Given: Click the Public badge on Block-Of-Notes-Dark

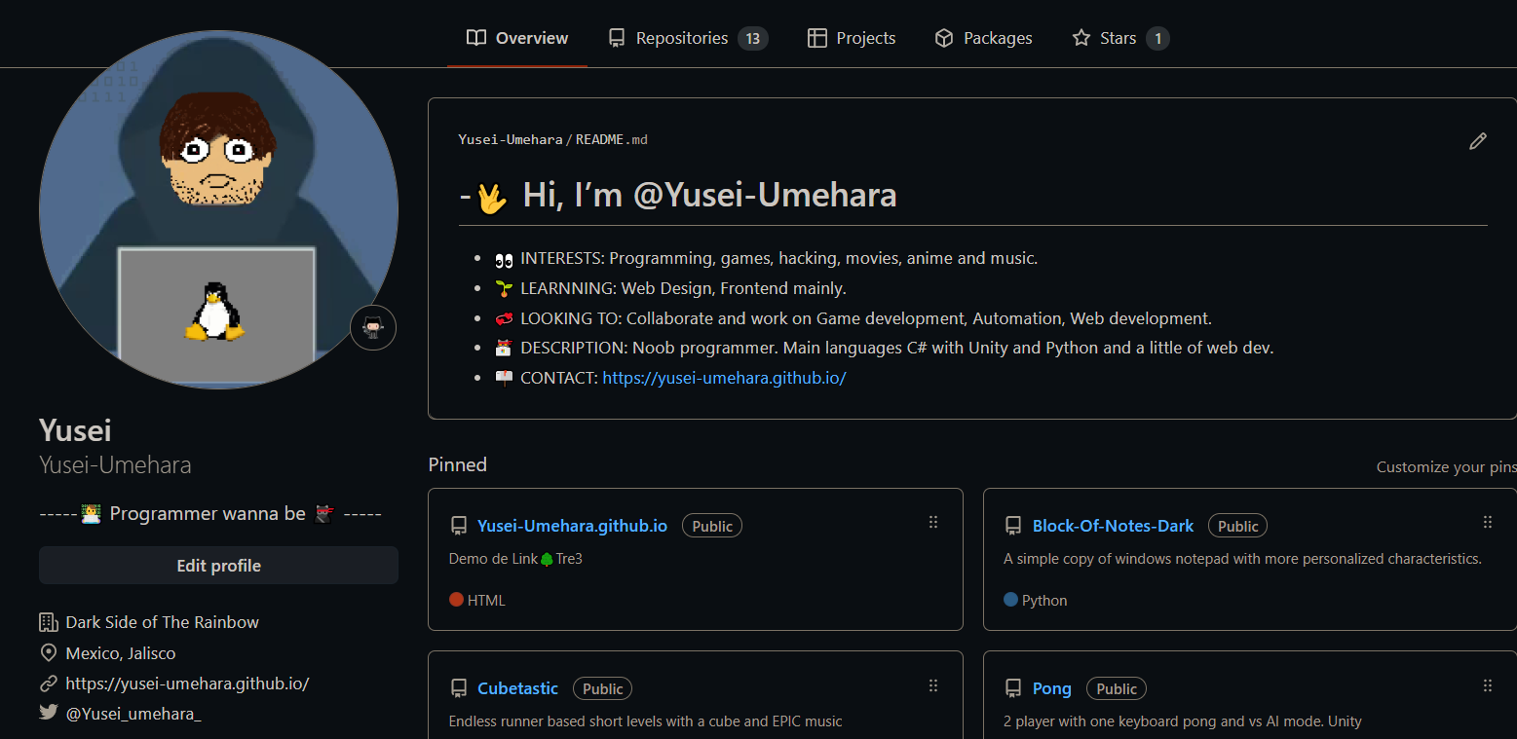Looking at the screenshot, I should pyautogui.click(x=1237, y=526).
